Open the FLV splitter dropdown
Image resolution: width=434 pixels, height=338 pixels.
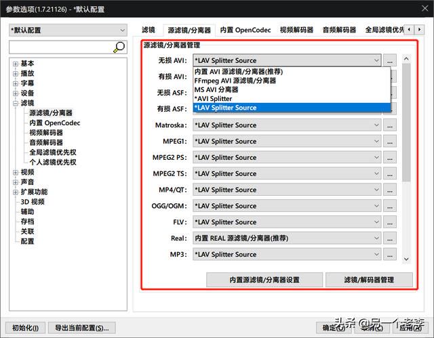[287, 222]
